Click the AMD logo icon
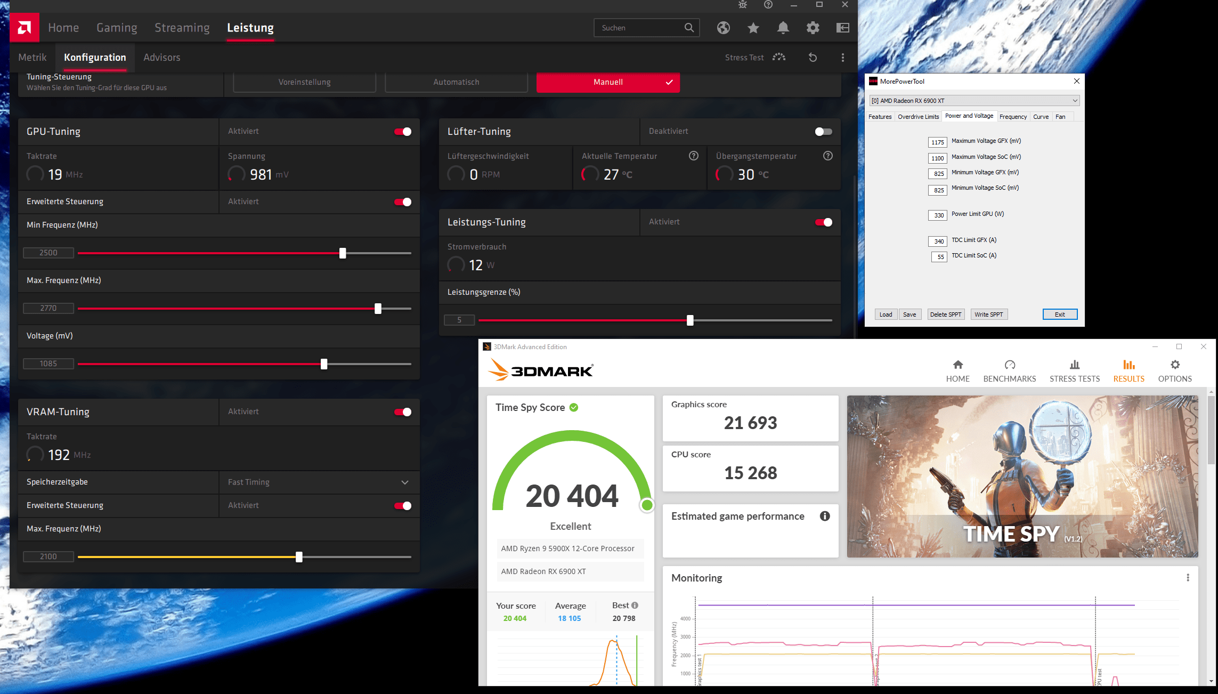1218x694 pixels. coord(25,27)
